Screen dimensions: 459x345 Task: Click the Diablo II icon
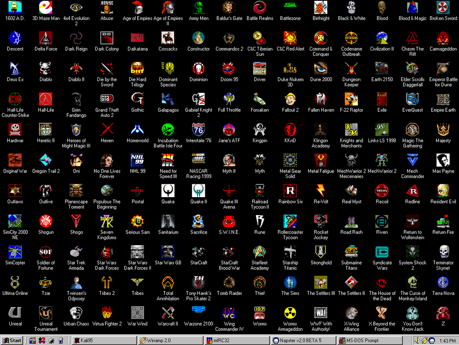tap(76, 68)
